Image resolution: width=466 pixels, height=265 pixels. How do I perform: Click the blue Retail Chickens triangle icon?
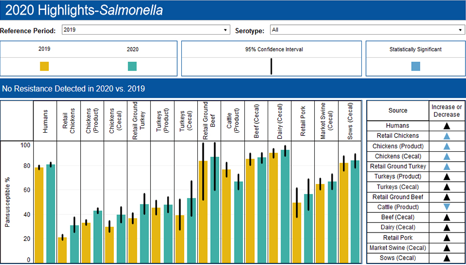(446, 136)
